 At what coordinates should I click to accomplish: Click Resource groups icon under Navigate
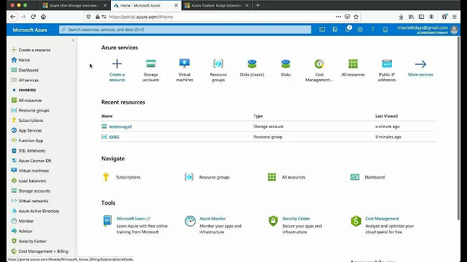[x=189, y=177]
